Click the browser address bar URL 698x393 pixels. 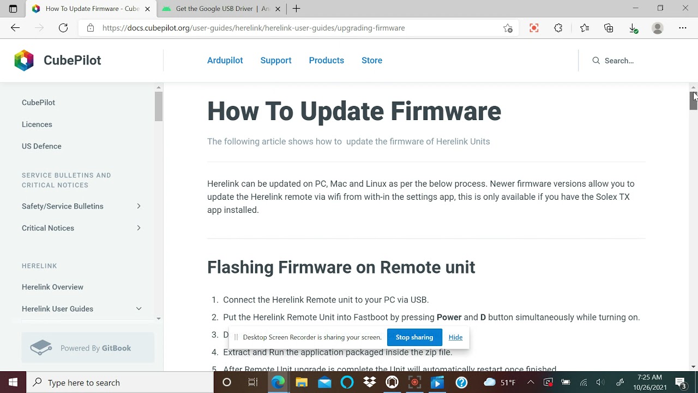(x=254, y=28)
